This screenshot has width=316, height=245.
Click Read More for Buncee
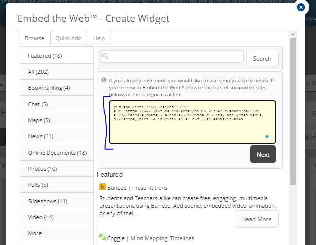pos(256,219)
